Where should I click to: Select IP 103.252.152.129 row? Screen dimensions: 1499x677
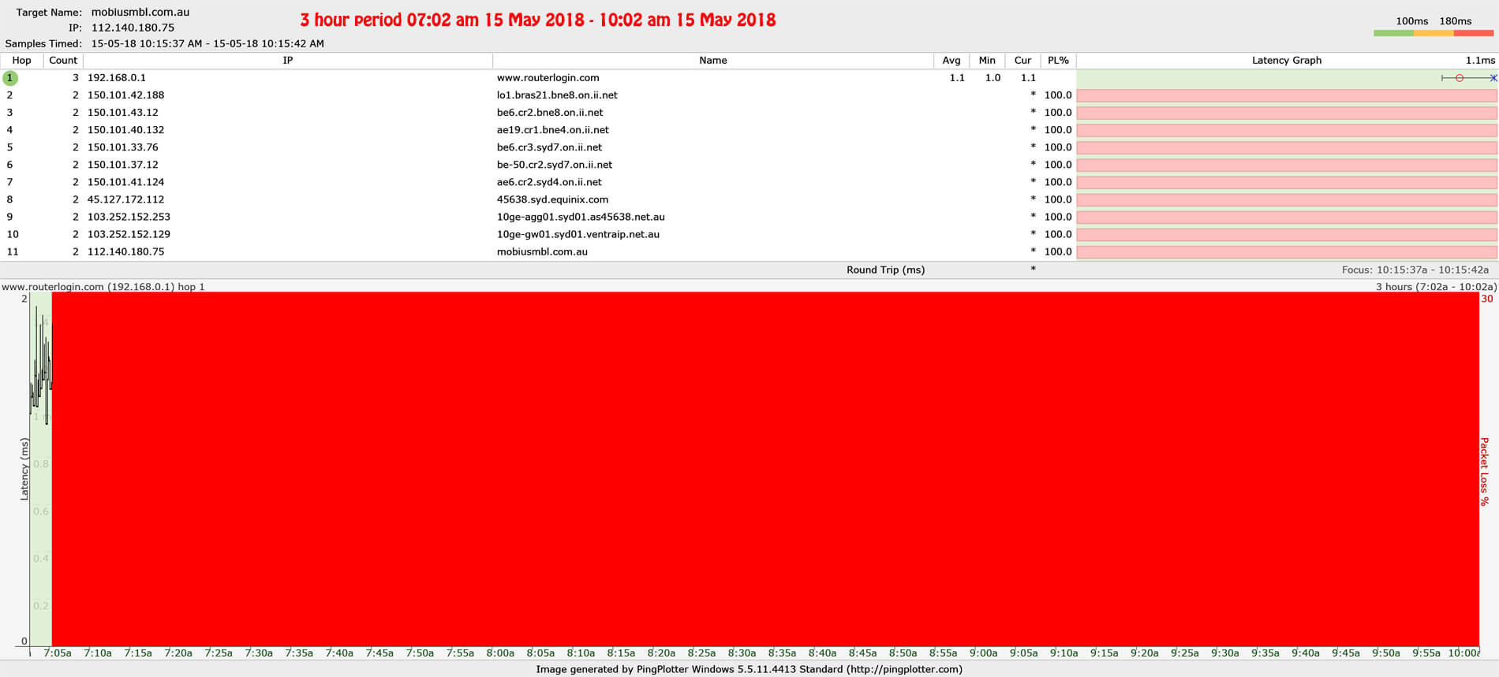(x=129, y=234)
